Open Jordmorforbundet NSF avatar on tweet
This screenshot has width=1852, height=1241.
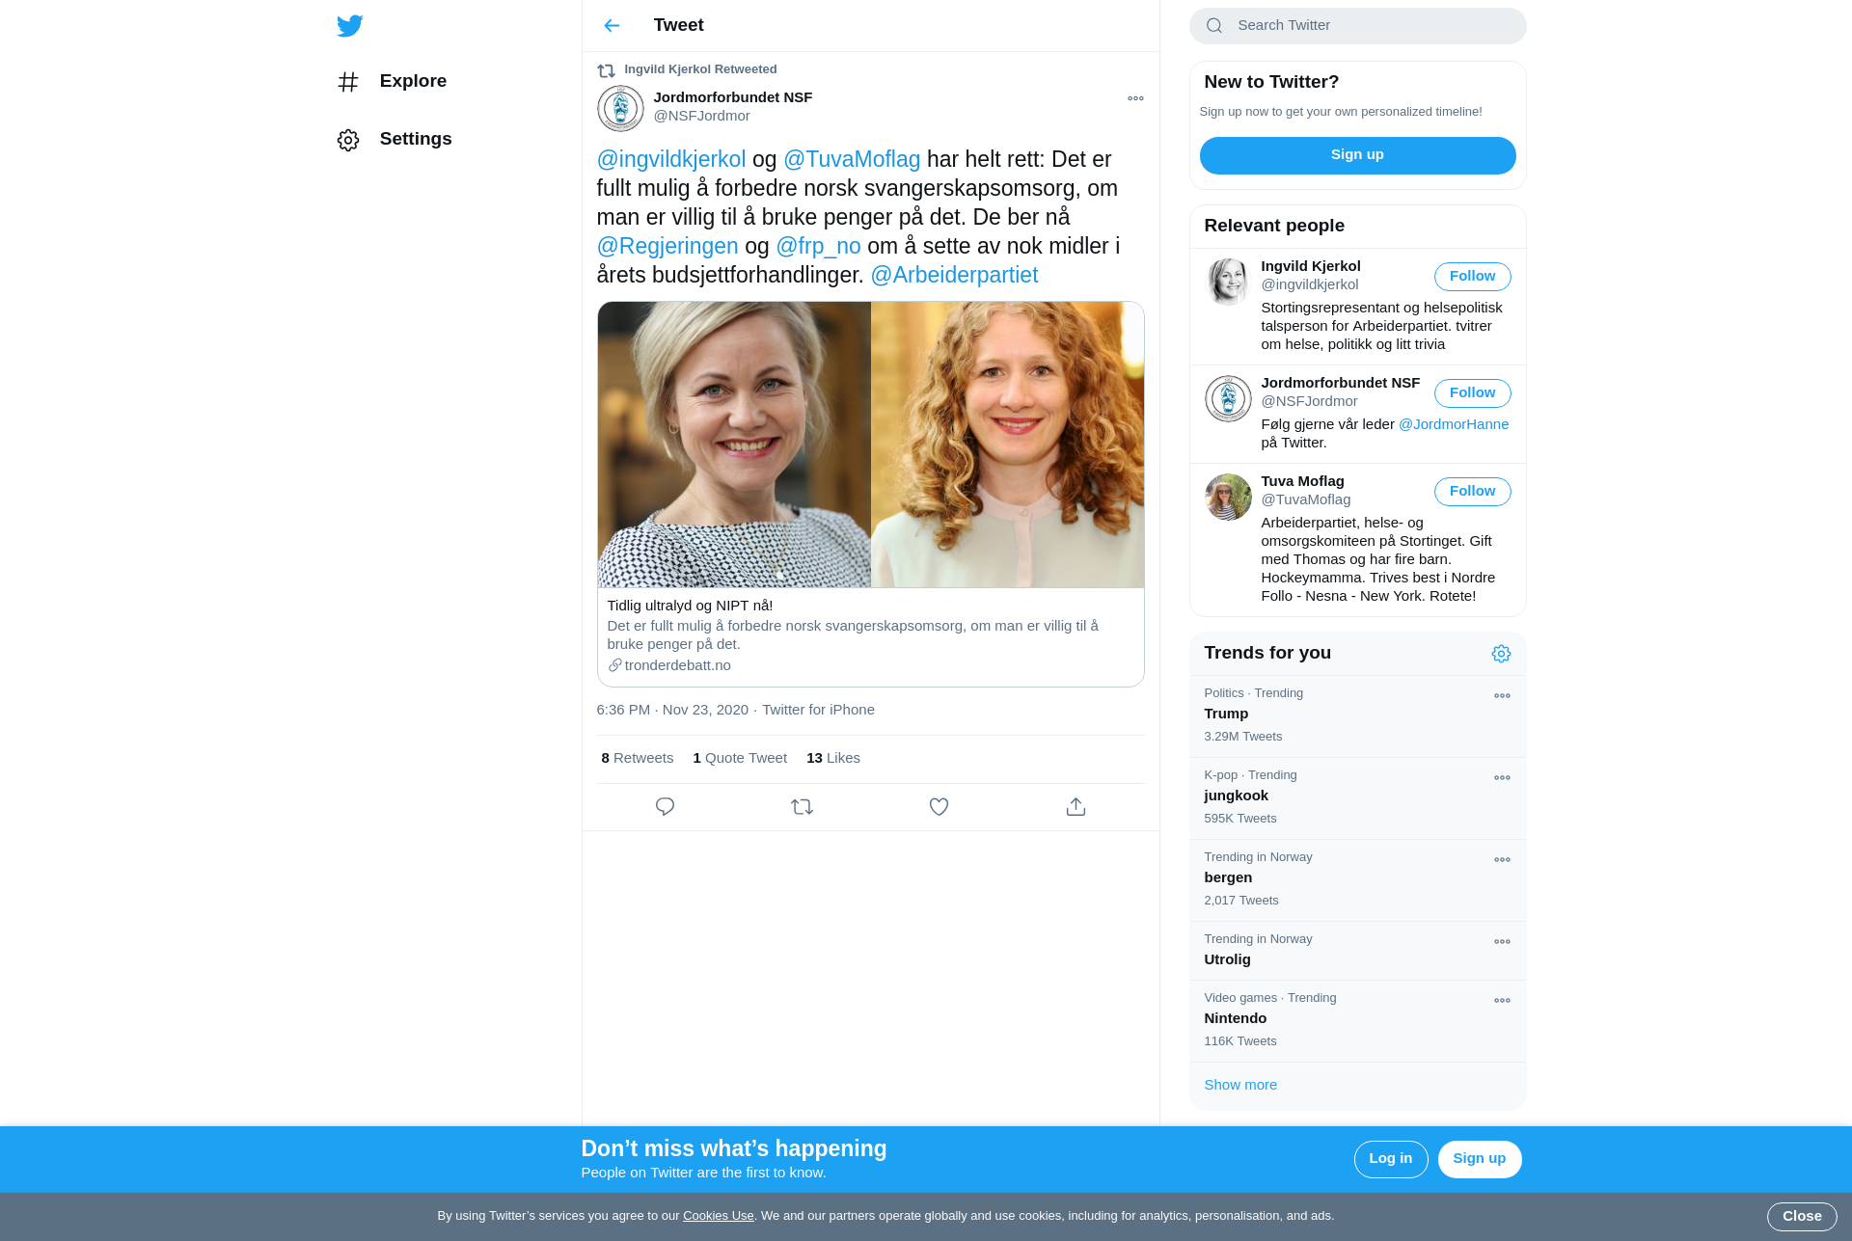coord(620,108)
